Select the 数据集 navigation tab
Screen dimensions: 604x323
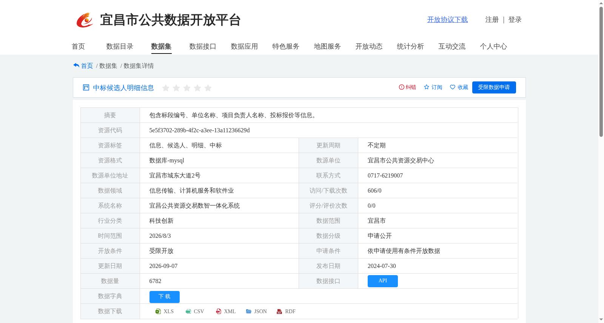click(x=162, y=46)
